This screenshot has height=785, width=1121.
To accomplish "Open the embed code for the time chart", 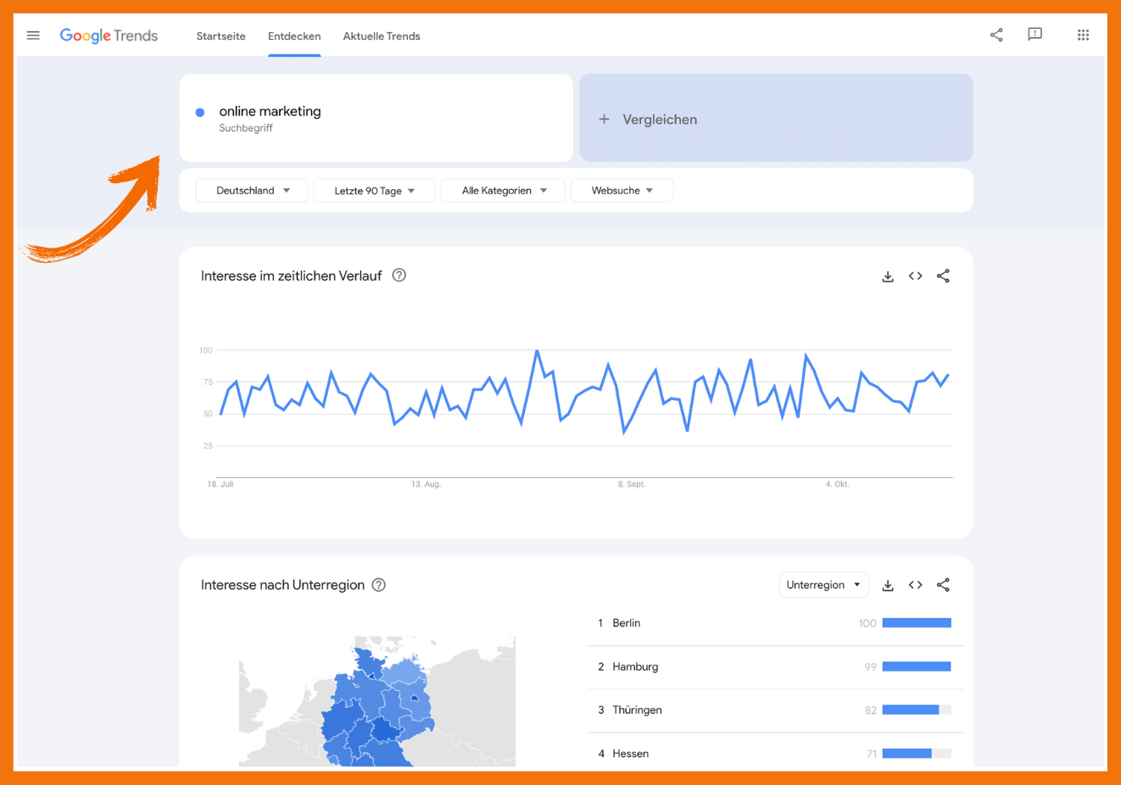I will 915,276.
